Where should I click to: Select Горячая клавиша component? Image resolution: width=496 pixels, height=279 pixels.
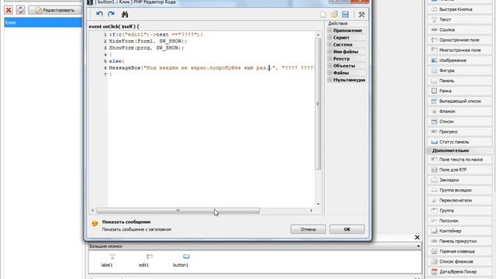coord(460,251)
